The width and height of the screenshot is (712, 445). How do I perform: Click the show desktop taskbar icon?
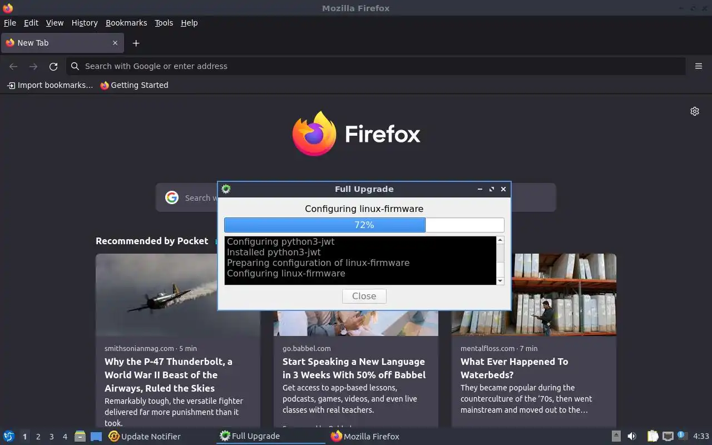pos(96,436)
